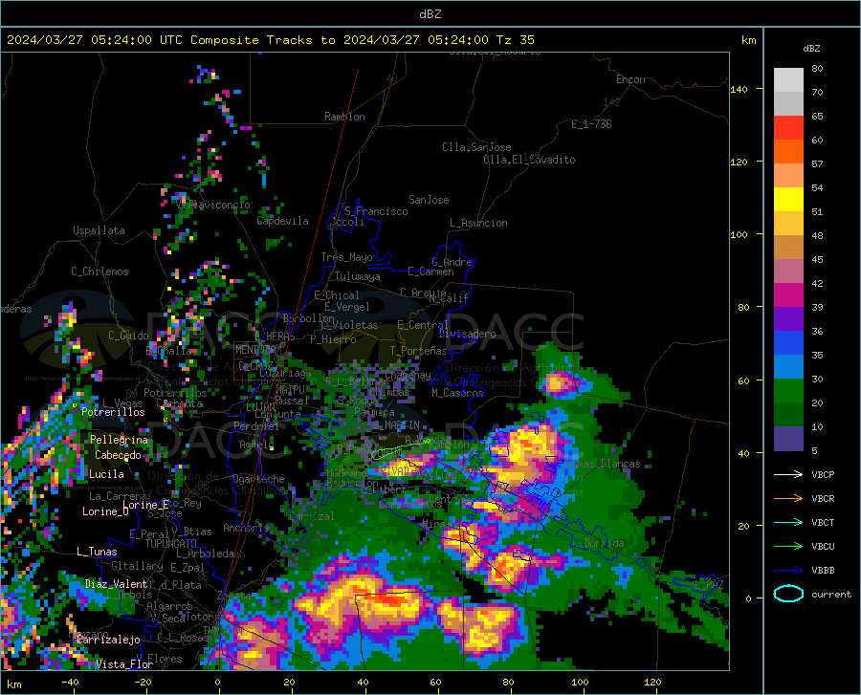Image resolution: width=861 pixels, height=695 pixels.
Task: Click the purple 36 dBZ color swatch
Action: point(788,319)
